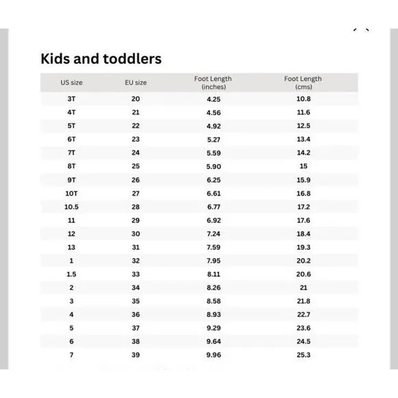Click the 4.25 inches foot length value
Screen dimensions: 398x398
click(x=213, y=99)
